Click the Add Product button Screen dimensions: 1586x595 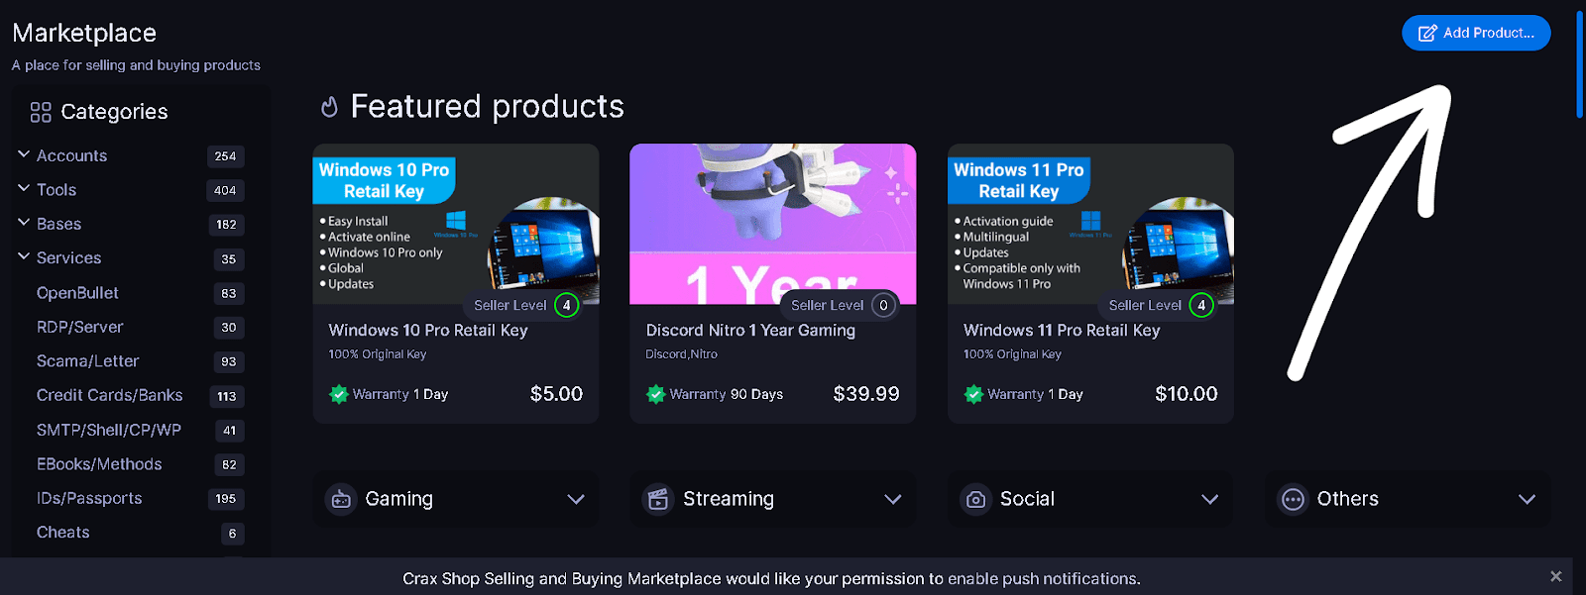pyautogui.click(x=1476, y=33)
